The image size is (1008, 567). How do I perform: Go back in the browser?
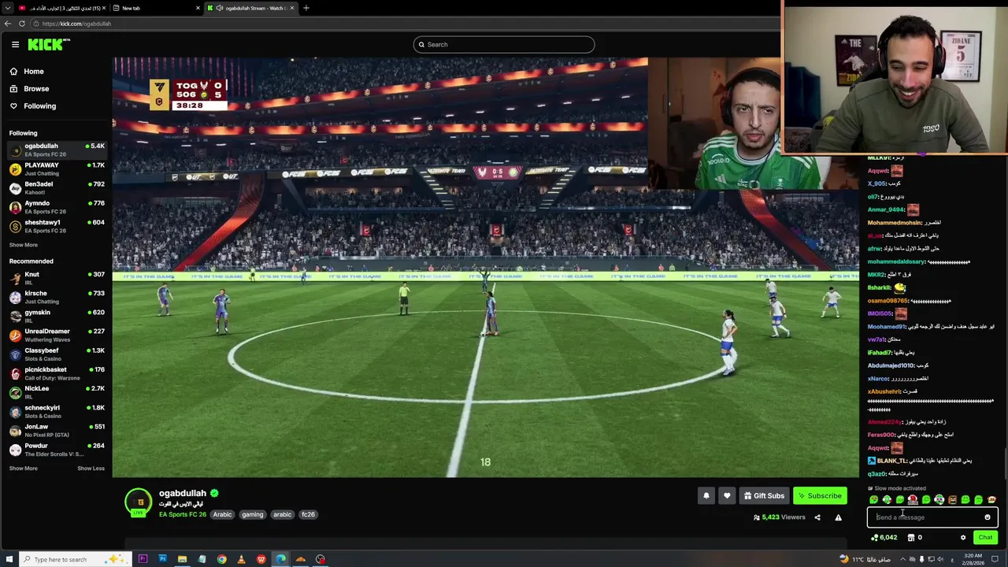coord(8,24)
